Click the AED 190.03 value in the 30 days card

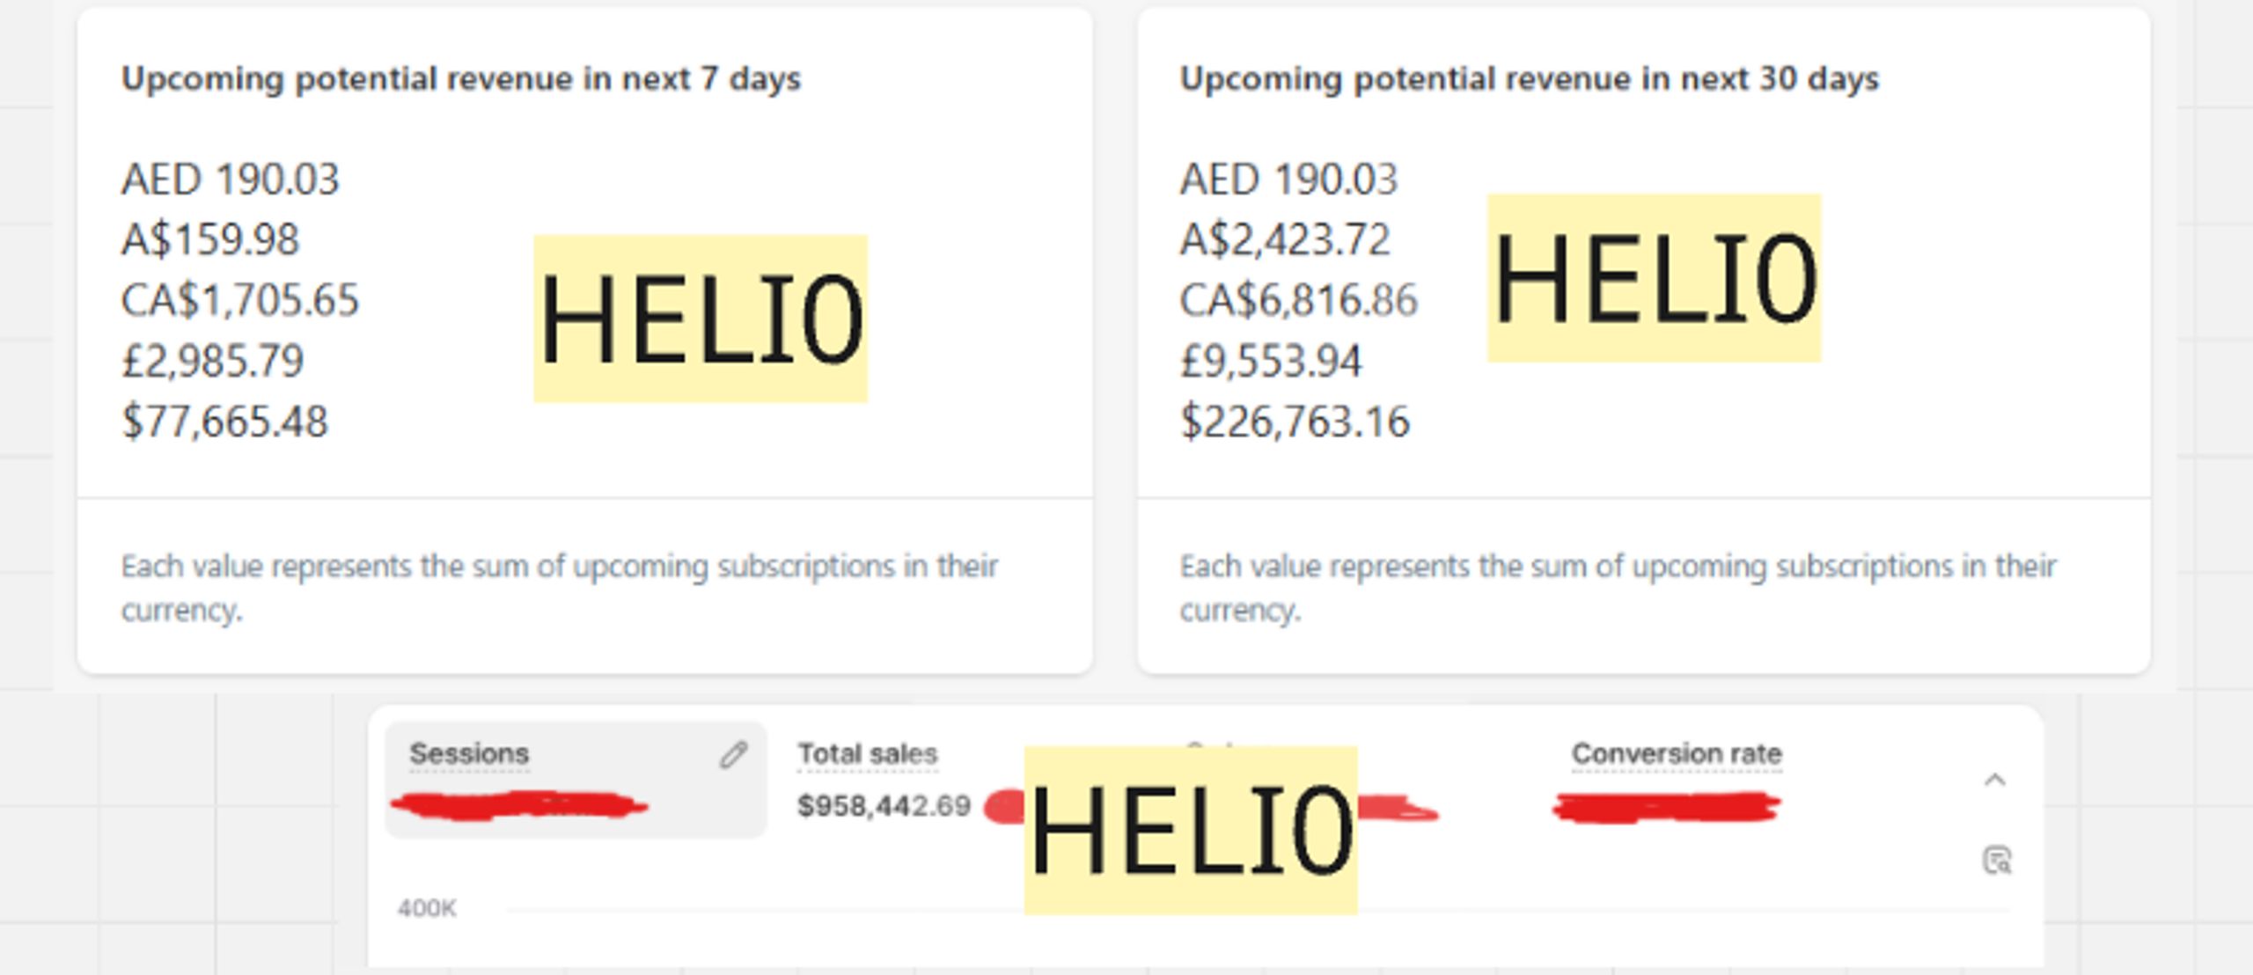coord(1288,180)
